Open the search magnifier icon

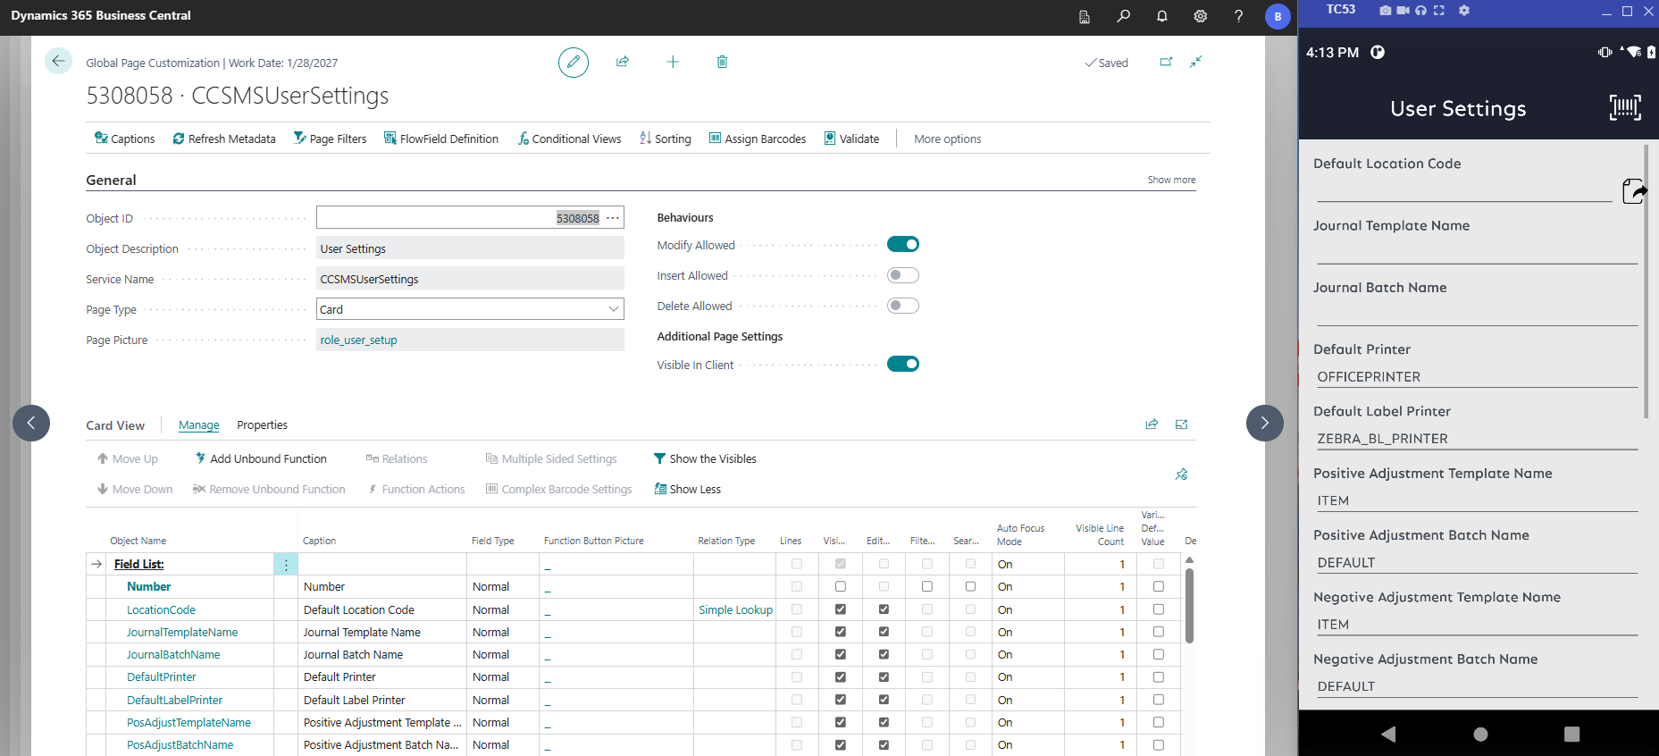click(x=1123, y=16)
